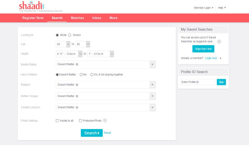Switch to the Inbox tab

(97, 18)
